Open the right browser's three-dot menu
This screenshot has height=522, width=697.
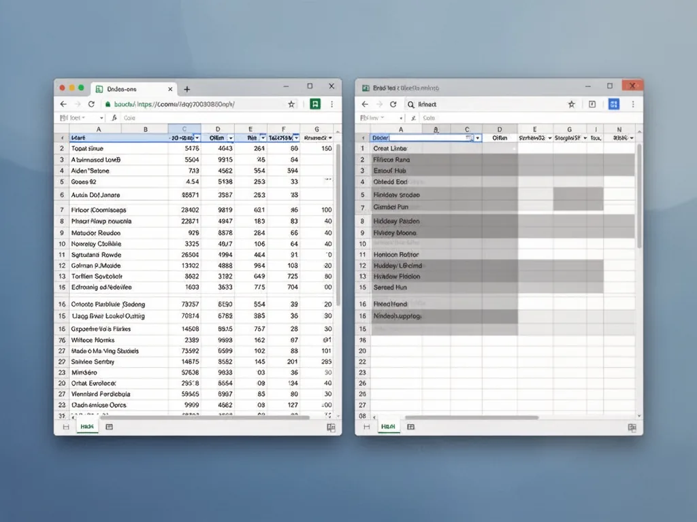point(633,104)
